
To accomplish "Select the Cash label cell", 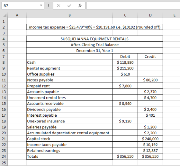I will coord(69,62).
